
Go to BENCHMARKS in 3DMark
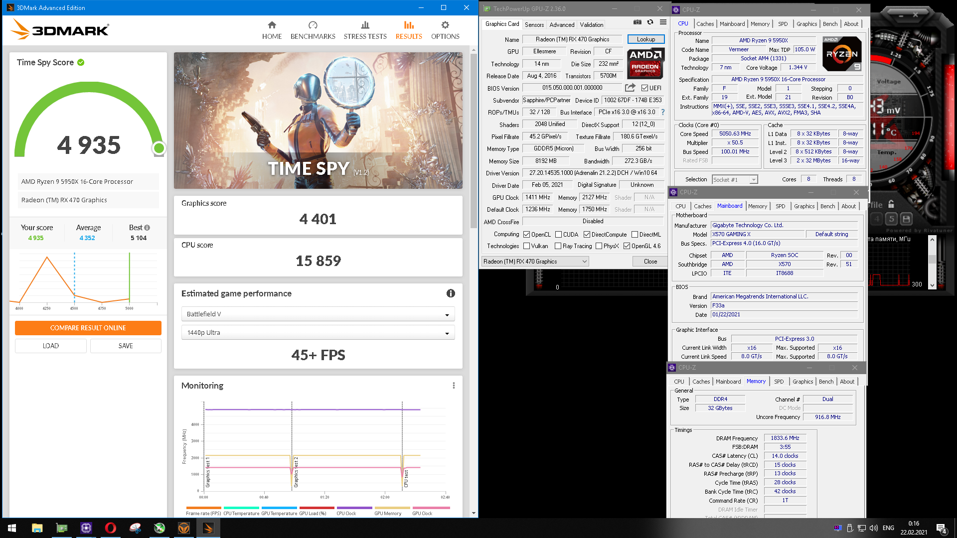(313, 30)
